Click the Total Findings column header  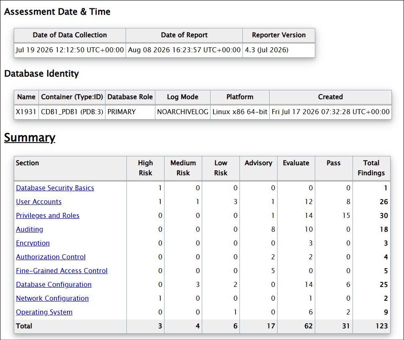point(371,168)
